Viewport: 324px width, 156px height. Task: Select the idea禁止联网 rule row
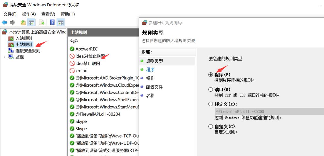tap(103, 64)
